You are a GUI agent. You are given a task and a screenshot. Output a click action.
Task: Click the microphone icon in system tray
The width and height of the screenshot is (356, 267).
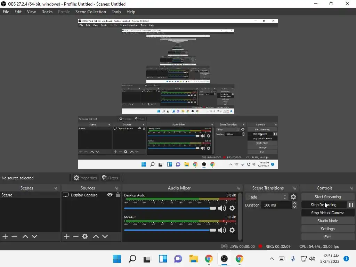(x=293, y=259)
